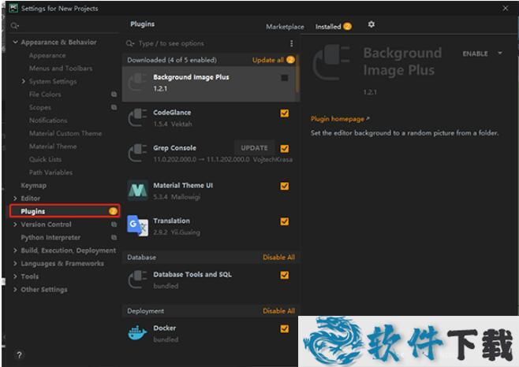Click the plugin list vertical scrollbar
This screenshot has width=519, height=367.
(x=297, y=79)
